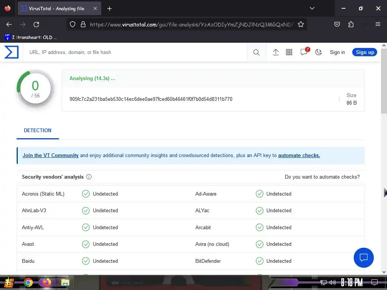The height and width of the screenshot is (290, 387).
Task: Toggle dark mode moon icon
Action: tap(319, 52)
